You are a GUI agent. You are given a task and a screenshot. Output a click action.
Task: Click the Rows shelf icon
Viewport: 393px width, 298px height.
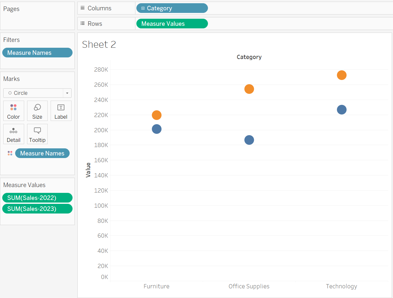pos(82,23)
